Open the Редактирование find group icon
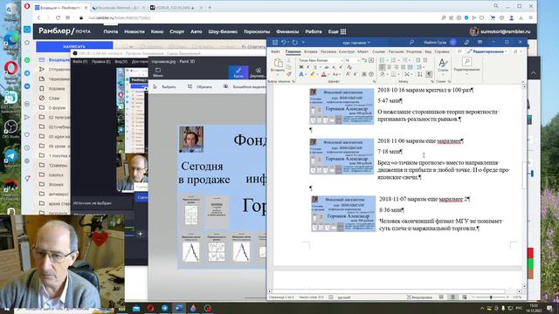The image size is (559, 314). [466, 62]
